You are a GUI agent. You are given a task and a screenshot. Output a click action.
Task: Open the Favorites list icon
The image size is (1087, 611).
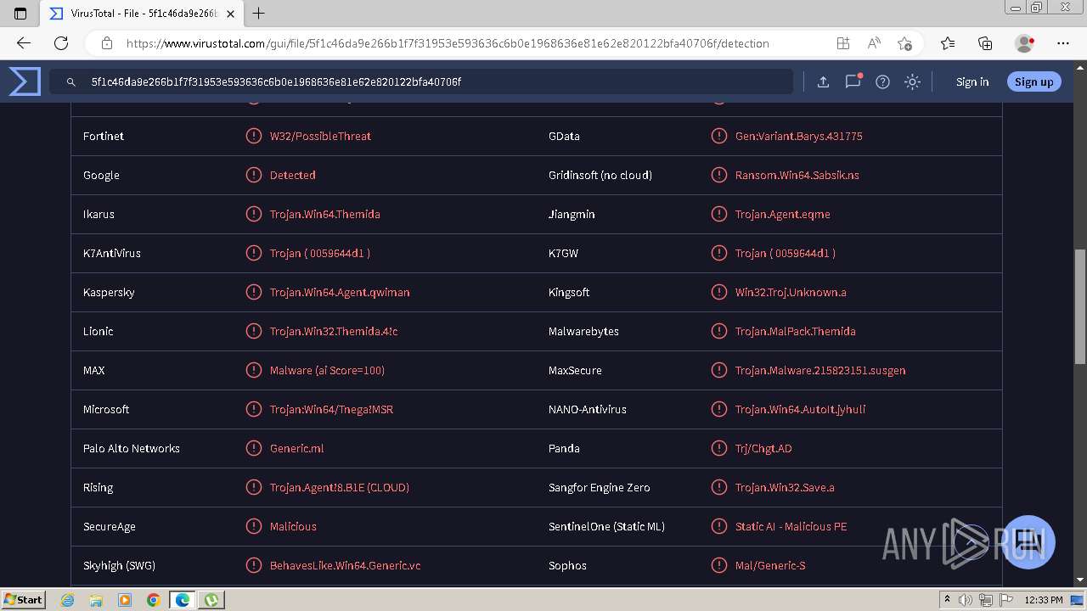coord(948,43)
